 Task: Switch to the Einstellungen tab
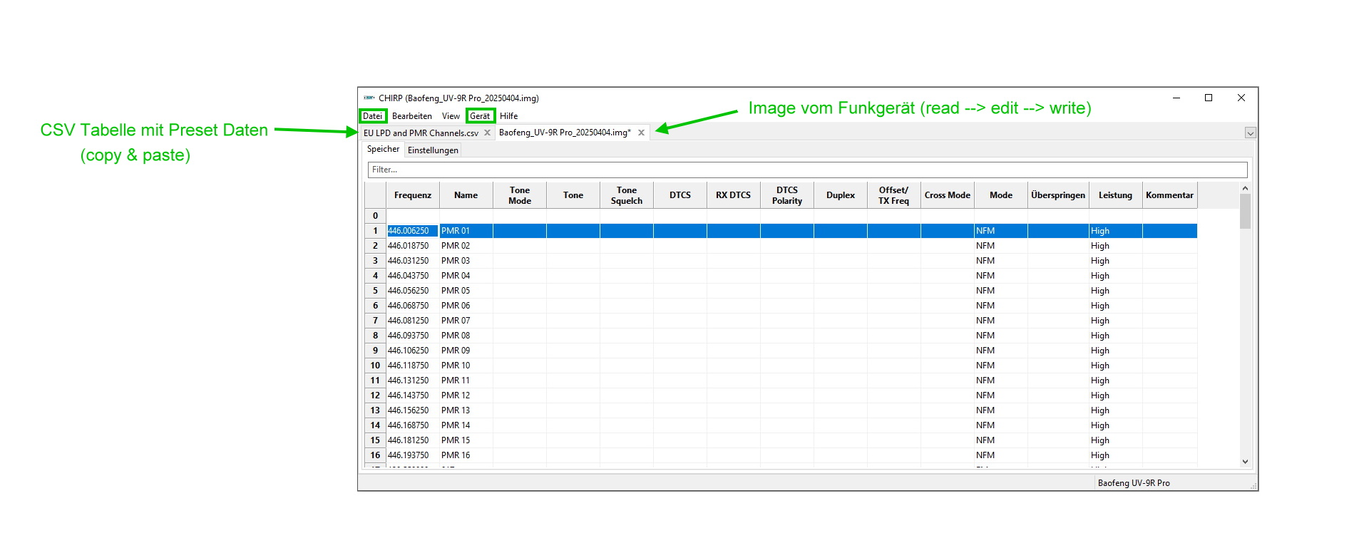(x=433, y=150)
